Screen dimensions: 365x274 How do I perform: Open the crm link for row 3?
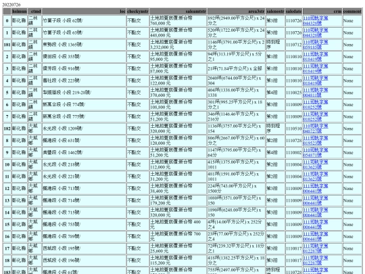(316, 69)
